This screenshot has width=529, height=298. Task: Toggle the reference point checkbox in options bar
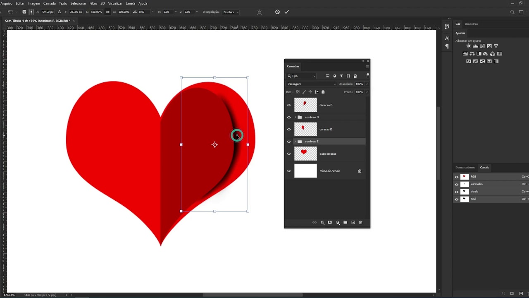click(24, 12)
